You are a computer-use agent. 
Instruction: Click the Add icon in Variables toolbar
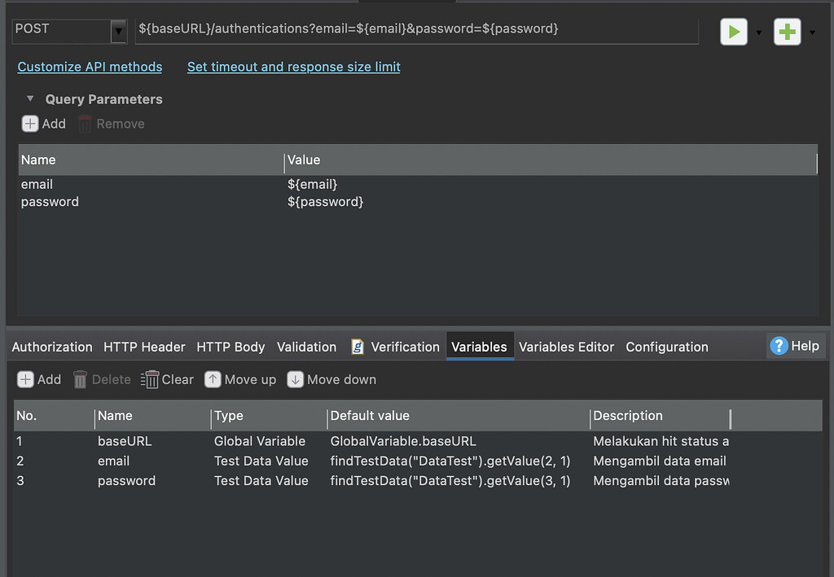[x=26, y=379]
